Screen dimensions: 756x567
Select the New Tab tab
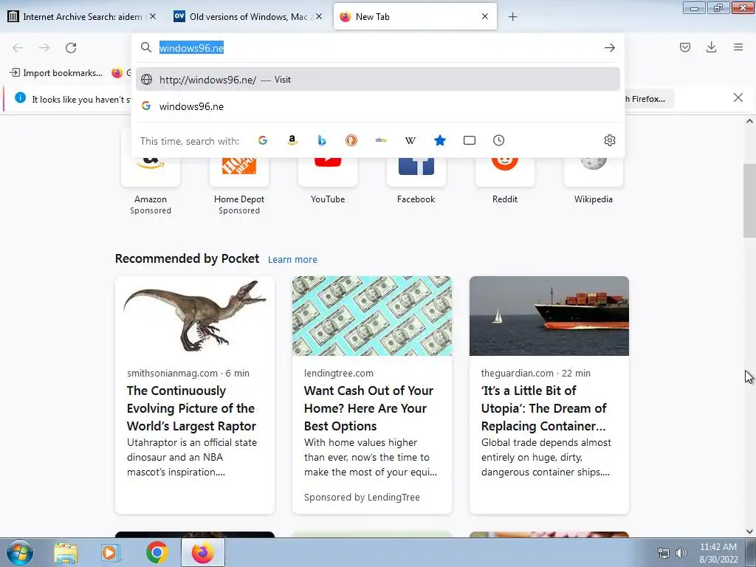pyautogui.click(x=415, y=17)
